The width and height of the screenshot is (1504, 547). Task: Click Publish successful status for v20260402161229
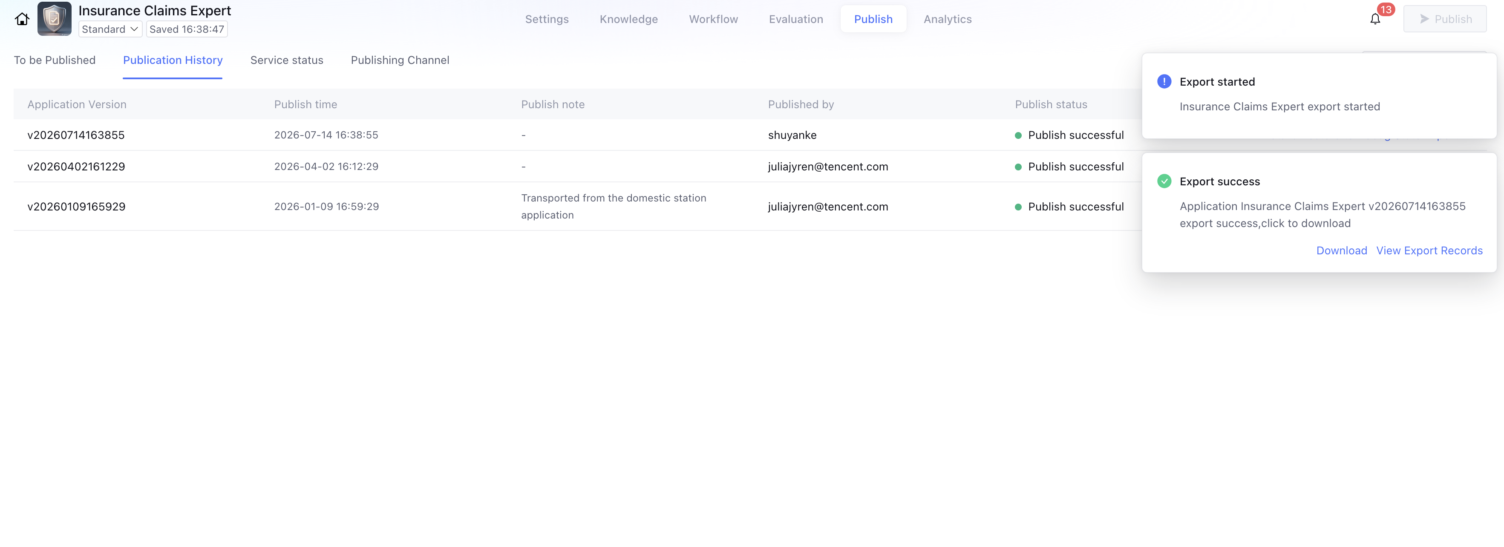click(1069, 167)
